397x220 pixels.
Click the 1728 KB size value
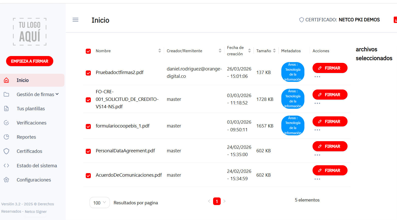tap(265, 99)
